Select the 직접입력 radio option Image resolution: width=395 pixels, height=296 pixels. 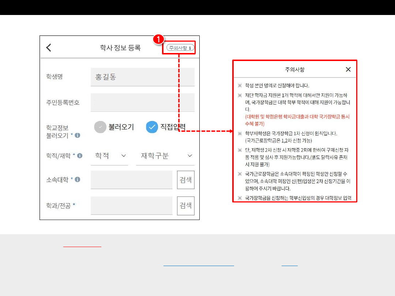pyautogui.click(x=152, y=127)
